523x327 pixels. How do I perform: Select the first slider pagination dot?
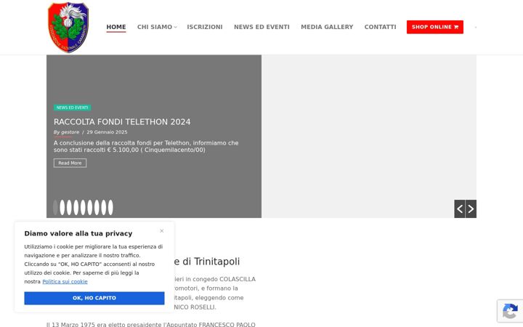(x=55, y=208)
